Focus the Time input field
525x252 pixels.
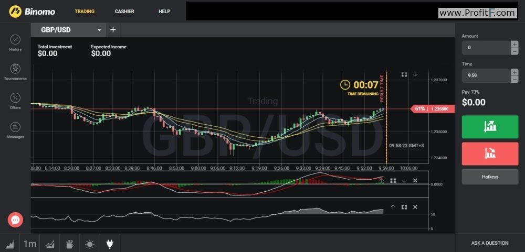pyautogui.click(x=487, y=75)
